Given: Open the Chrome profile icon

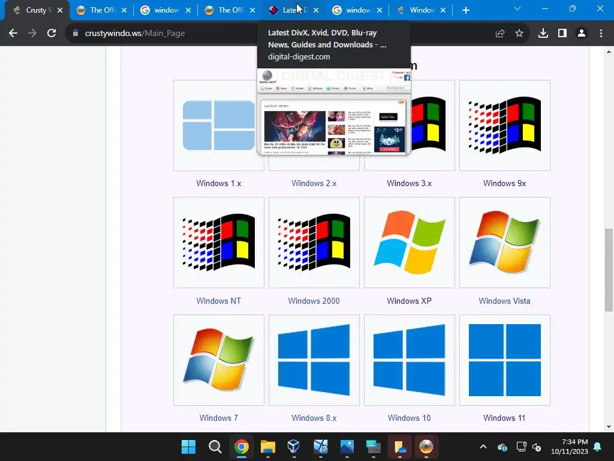Looking at the screenshot, I should click(582, 34).
